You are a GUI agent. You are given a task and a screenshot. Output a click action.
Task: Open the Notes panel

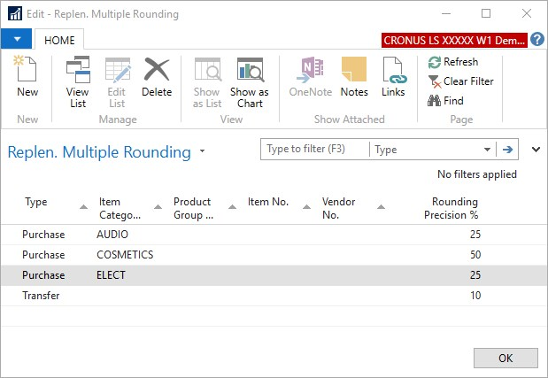[354, 76]
